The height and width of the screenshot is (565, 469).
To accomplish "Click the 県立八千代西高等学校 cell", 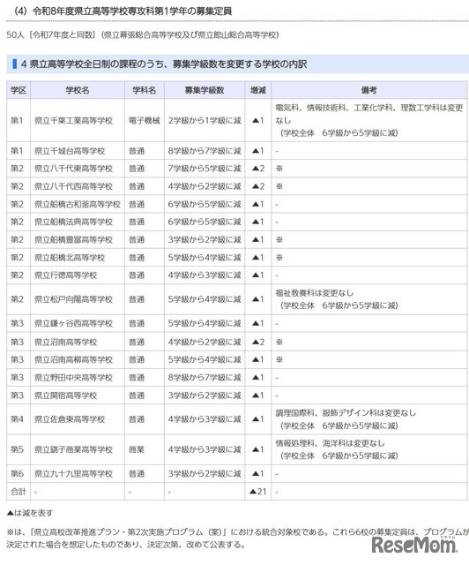I will [x=78, y=186].
